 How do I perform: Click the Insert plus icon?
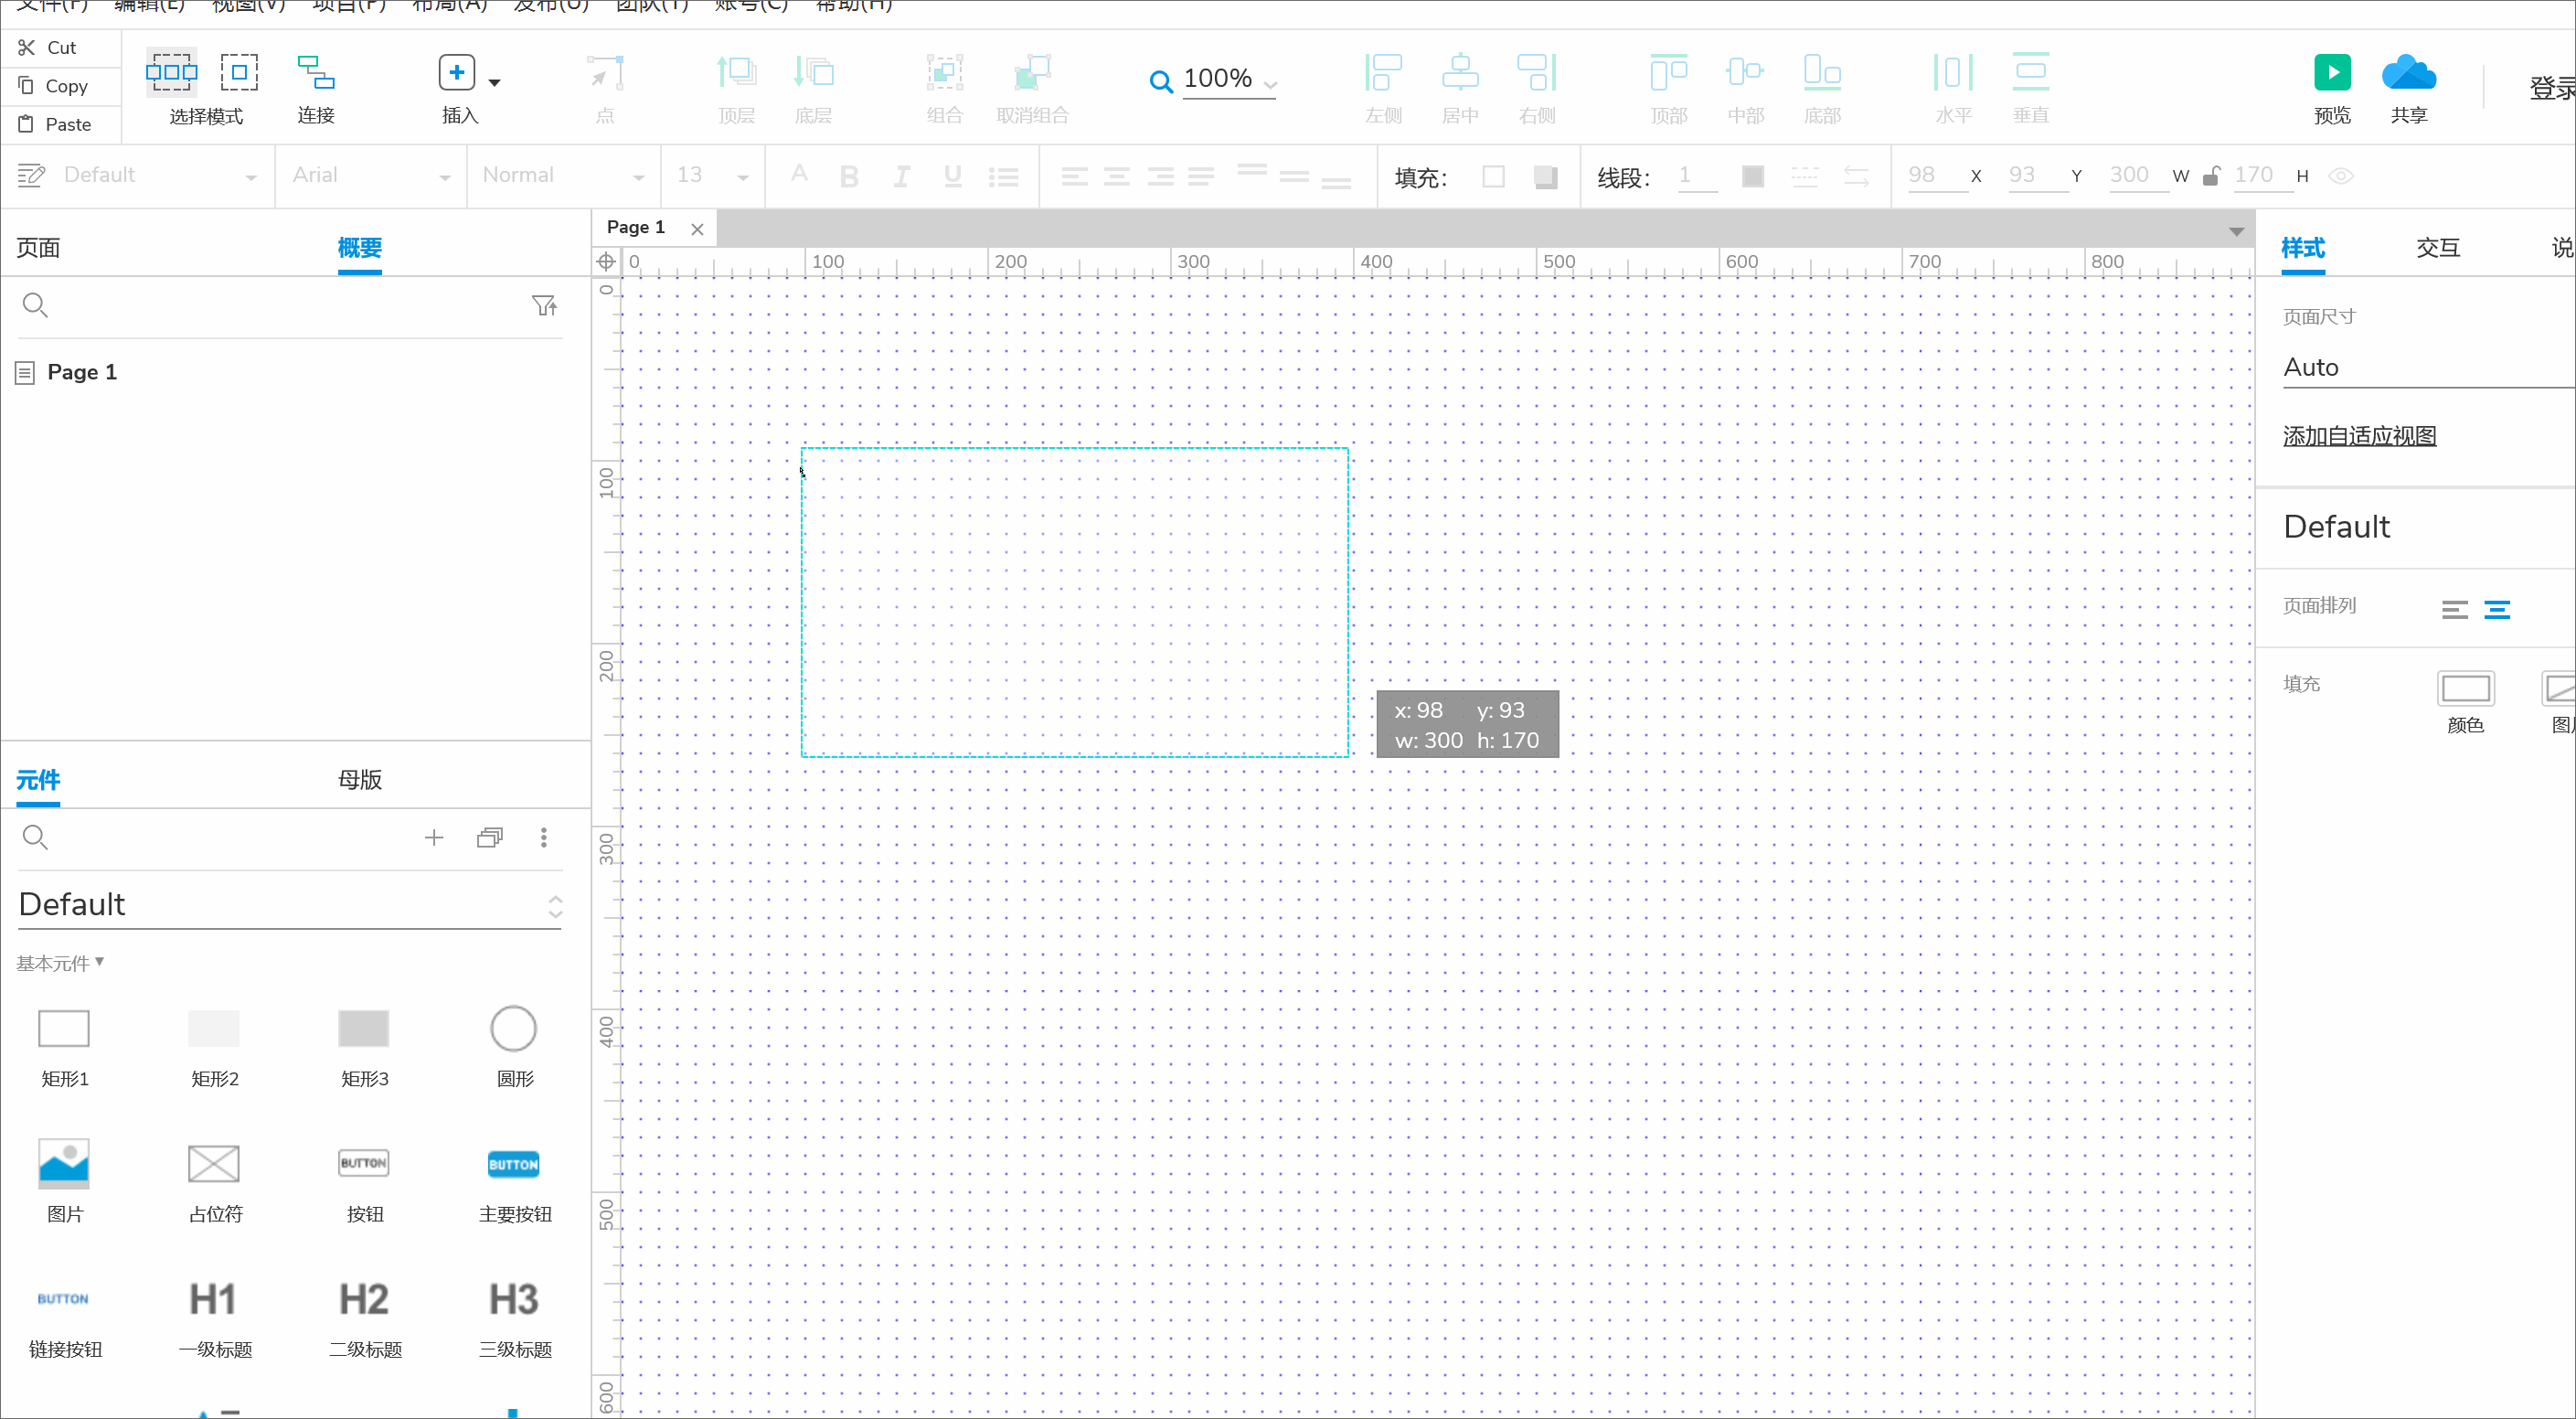tap(456, 73)
